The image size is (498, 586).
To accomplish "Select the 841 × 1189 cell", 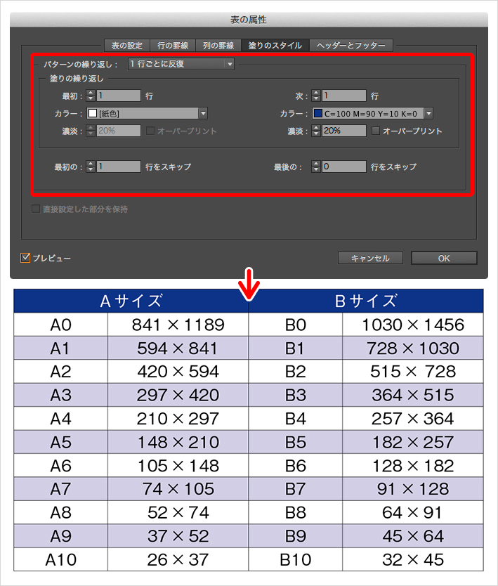I will (178, 325).
